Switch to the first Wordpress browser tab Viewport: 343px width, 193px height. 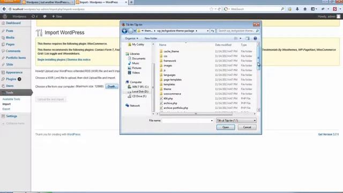coord(48,2)
